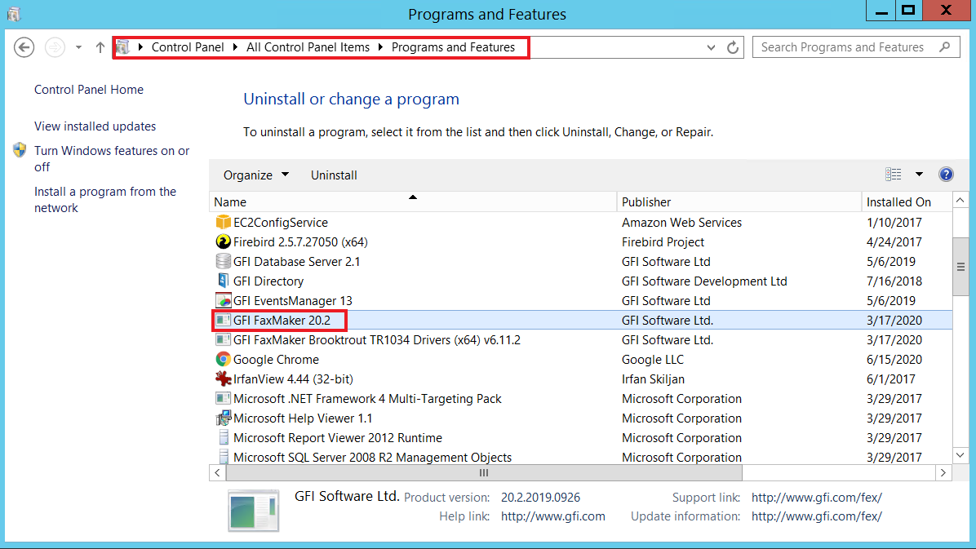Open View installed updates

tap(95, 126)
